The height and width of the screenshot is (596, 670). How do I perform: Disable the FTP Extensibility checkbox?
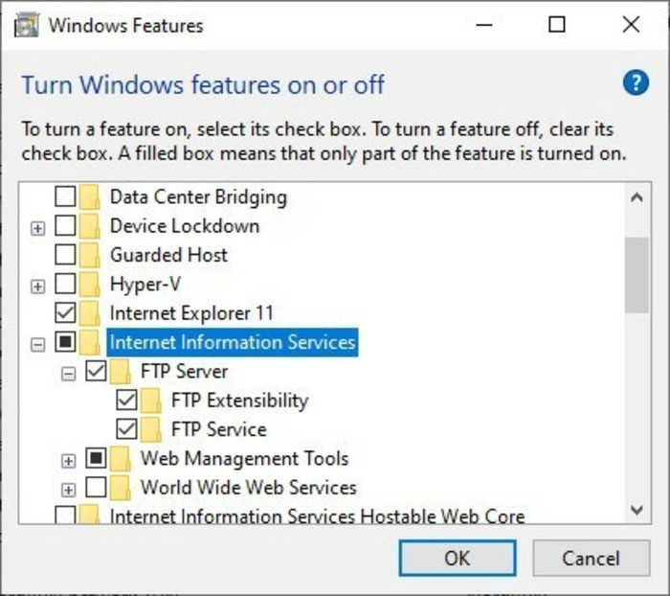pos(126,401)
